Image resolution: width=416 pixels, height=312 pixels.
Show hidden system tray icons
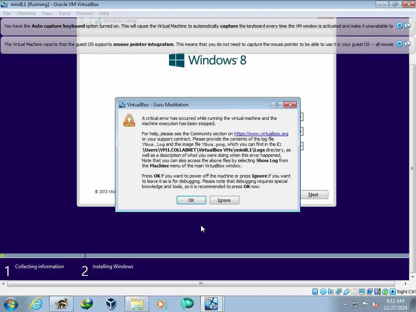[x=345, y=304]
